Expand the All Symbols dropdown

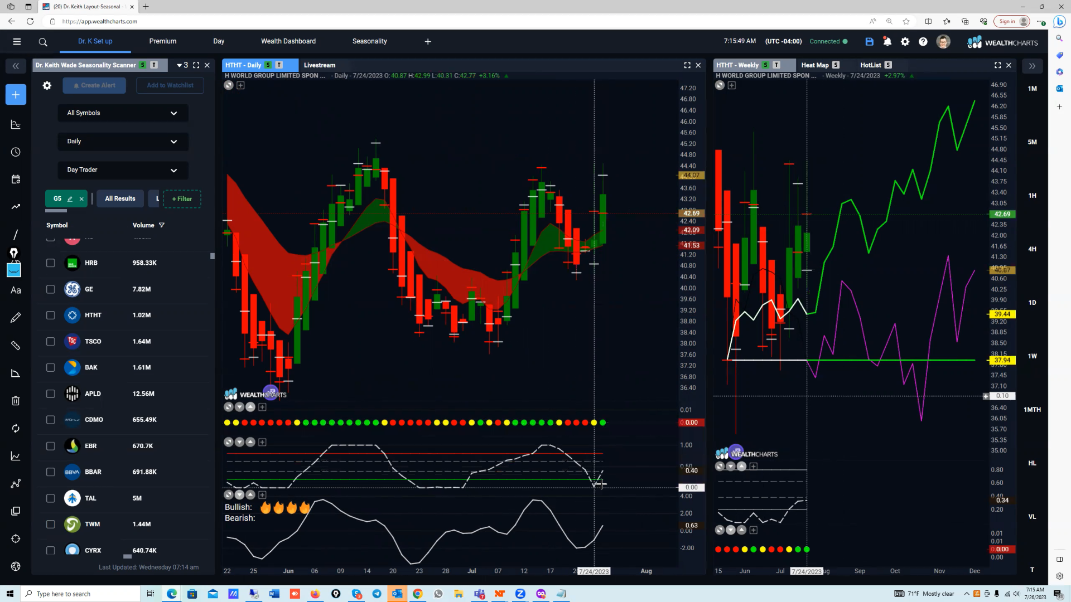click(x=123, y=113)
